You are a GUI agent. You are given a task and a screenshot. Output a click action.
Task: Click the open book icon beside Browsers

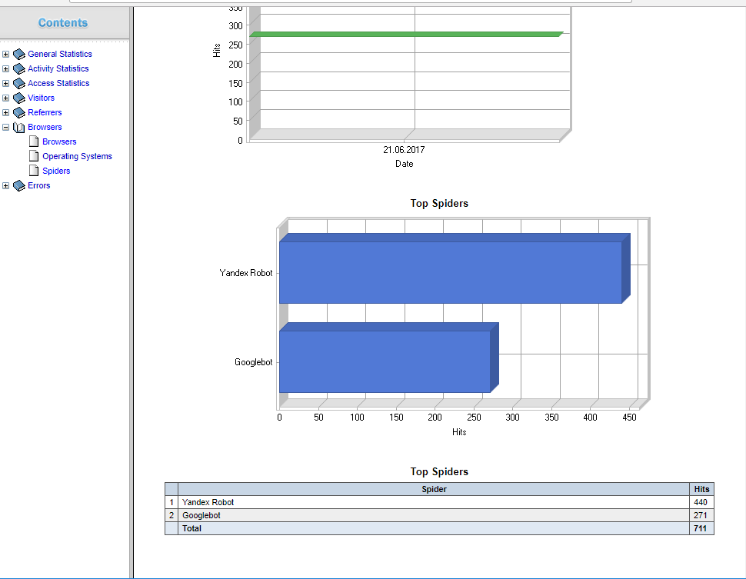tap(19, 128)
